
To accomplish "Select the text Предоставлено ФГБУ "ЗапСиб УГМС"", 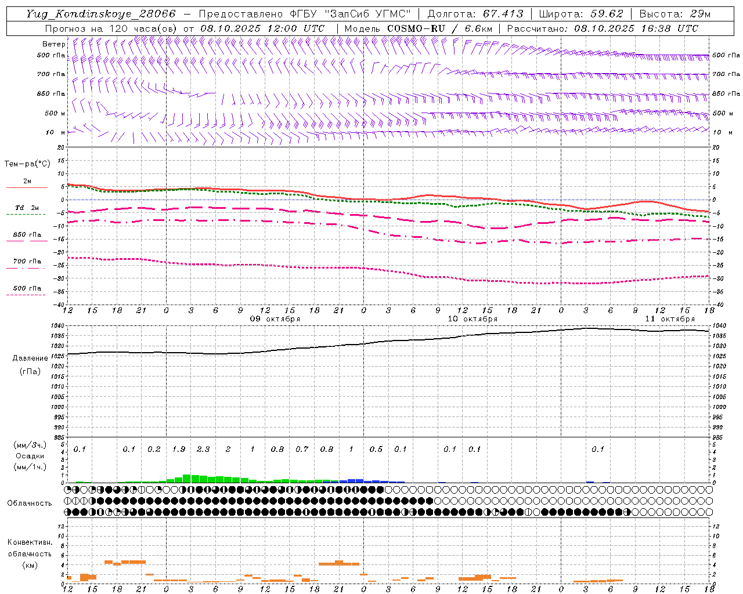I will [305, 14].
